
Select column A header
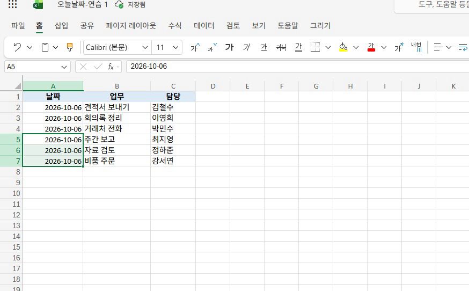pos(53,86)
